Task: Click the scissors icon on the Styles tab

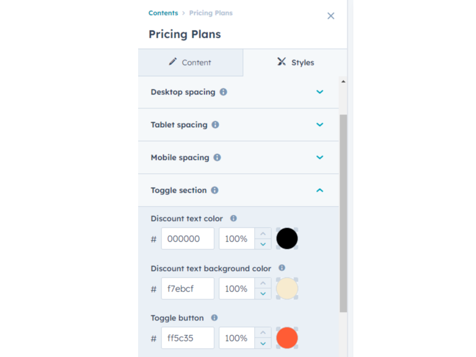Action: coord(281,62)
